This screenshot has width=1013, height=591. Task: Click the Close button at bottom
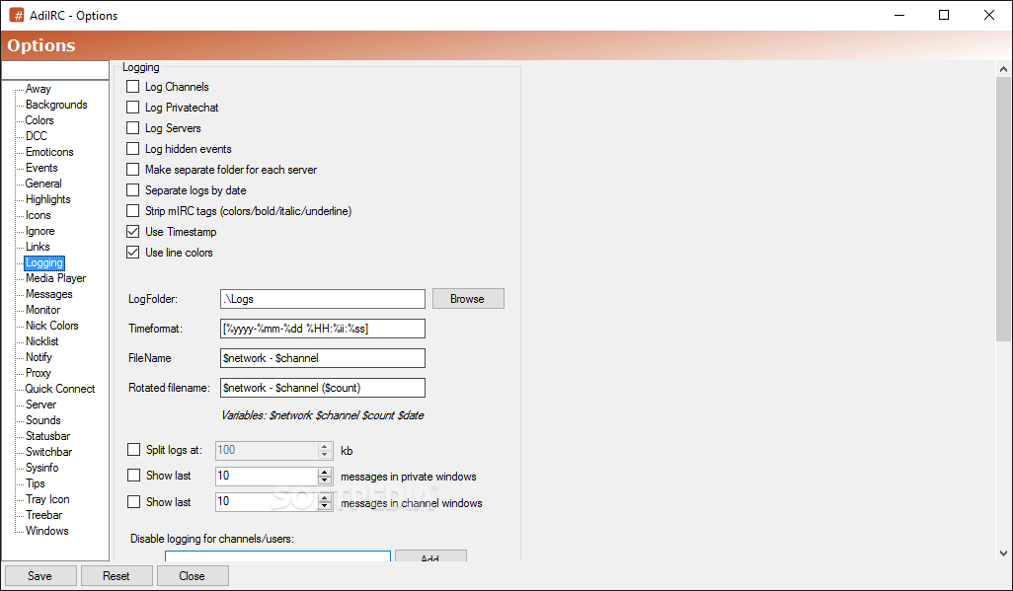[192, 576]
